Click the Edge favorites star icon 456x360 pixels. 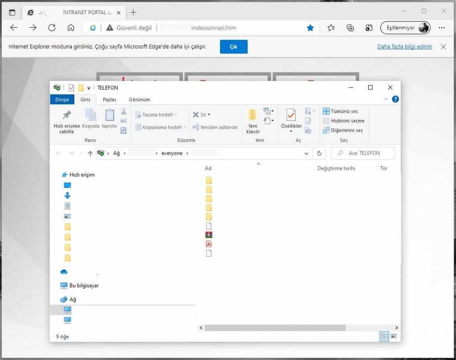click(x=310, y=28)
